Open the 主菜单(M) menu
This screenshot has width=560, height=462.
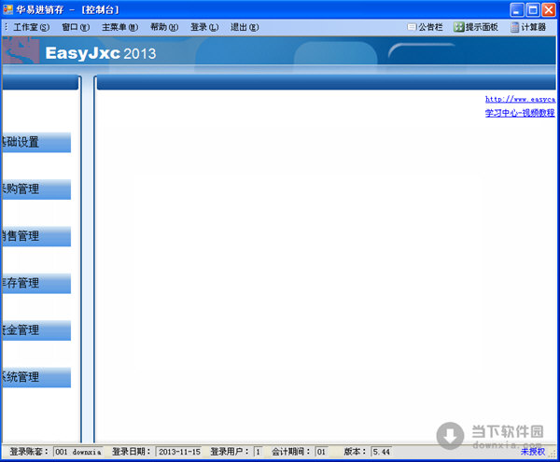click(119, 27)
